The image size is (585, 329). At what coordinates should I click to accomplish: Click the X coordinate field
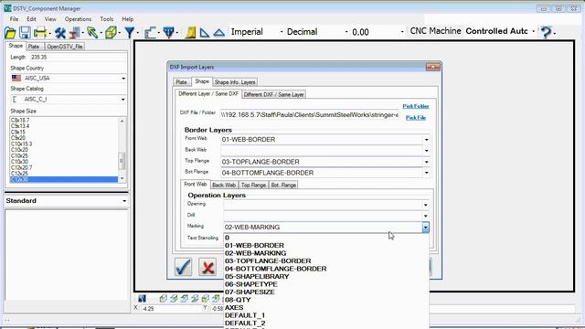pyautogui.click(x=170, y=309)
